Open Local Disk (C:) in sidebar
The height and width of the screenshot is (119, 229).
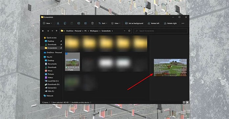pyautogui.click(x=53, y=81)
